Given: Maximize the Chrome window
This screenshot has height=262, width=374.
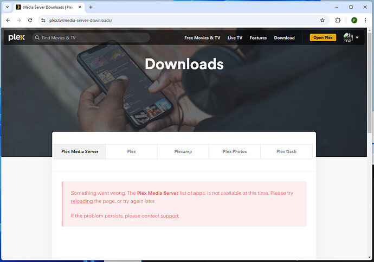Looking at the screenshot, I should coord(351,7).
